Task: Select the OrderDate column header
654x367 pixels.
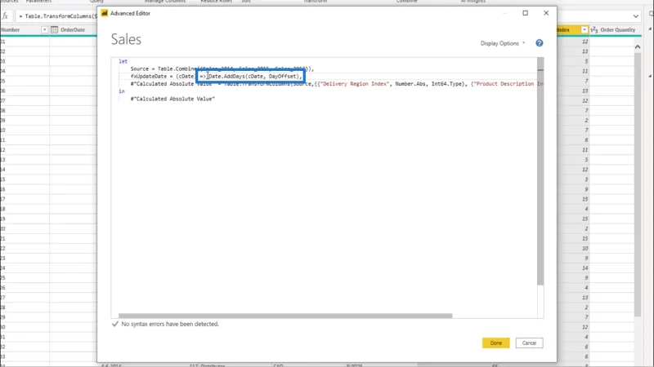Action: coord(73,30)
